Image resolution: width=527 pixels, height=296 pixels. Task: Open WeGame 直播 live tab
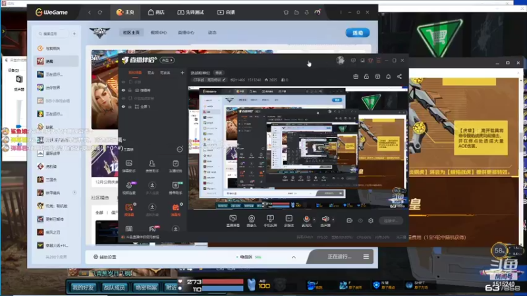(226, 12)
